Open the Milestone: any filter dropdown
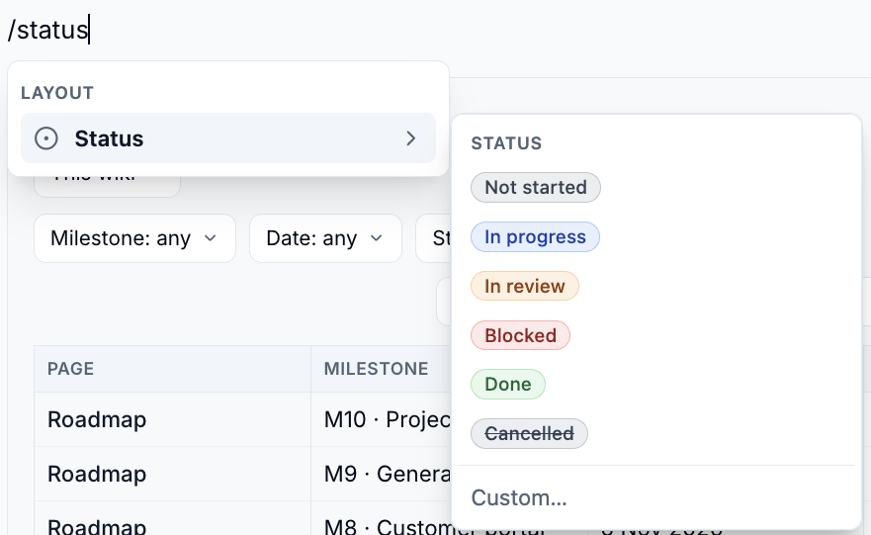 135,238
